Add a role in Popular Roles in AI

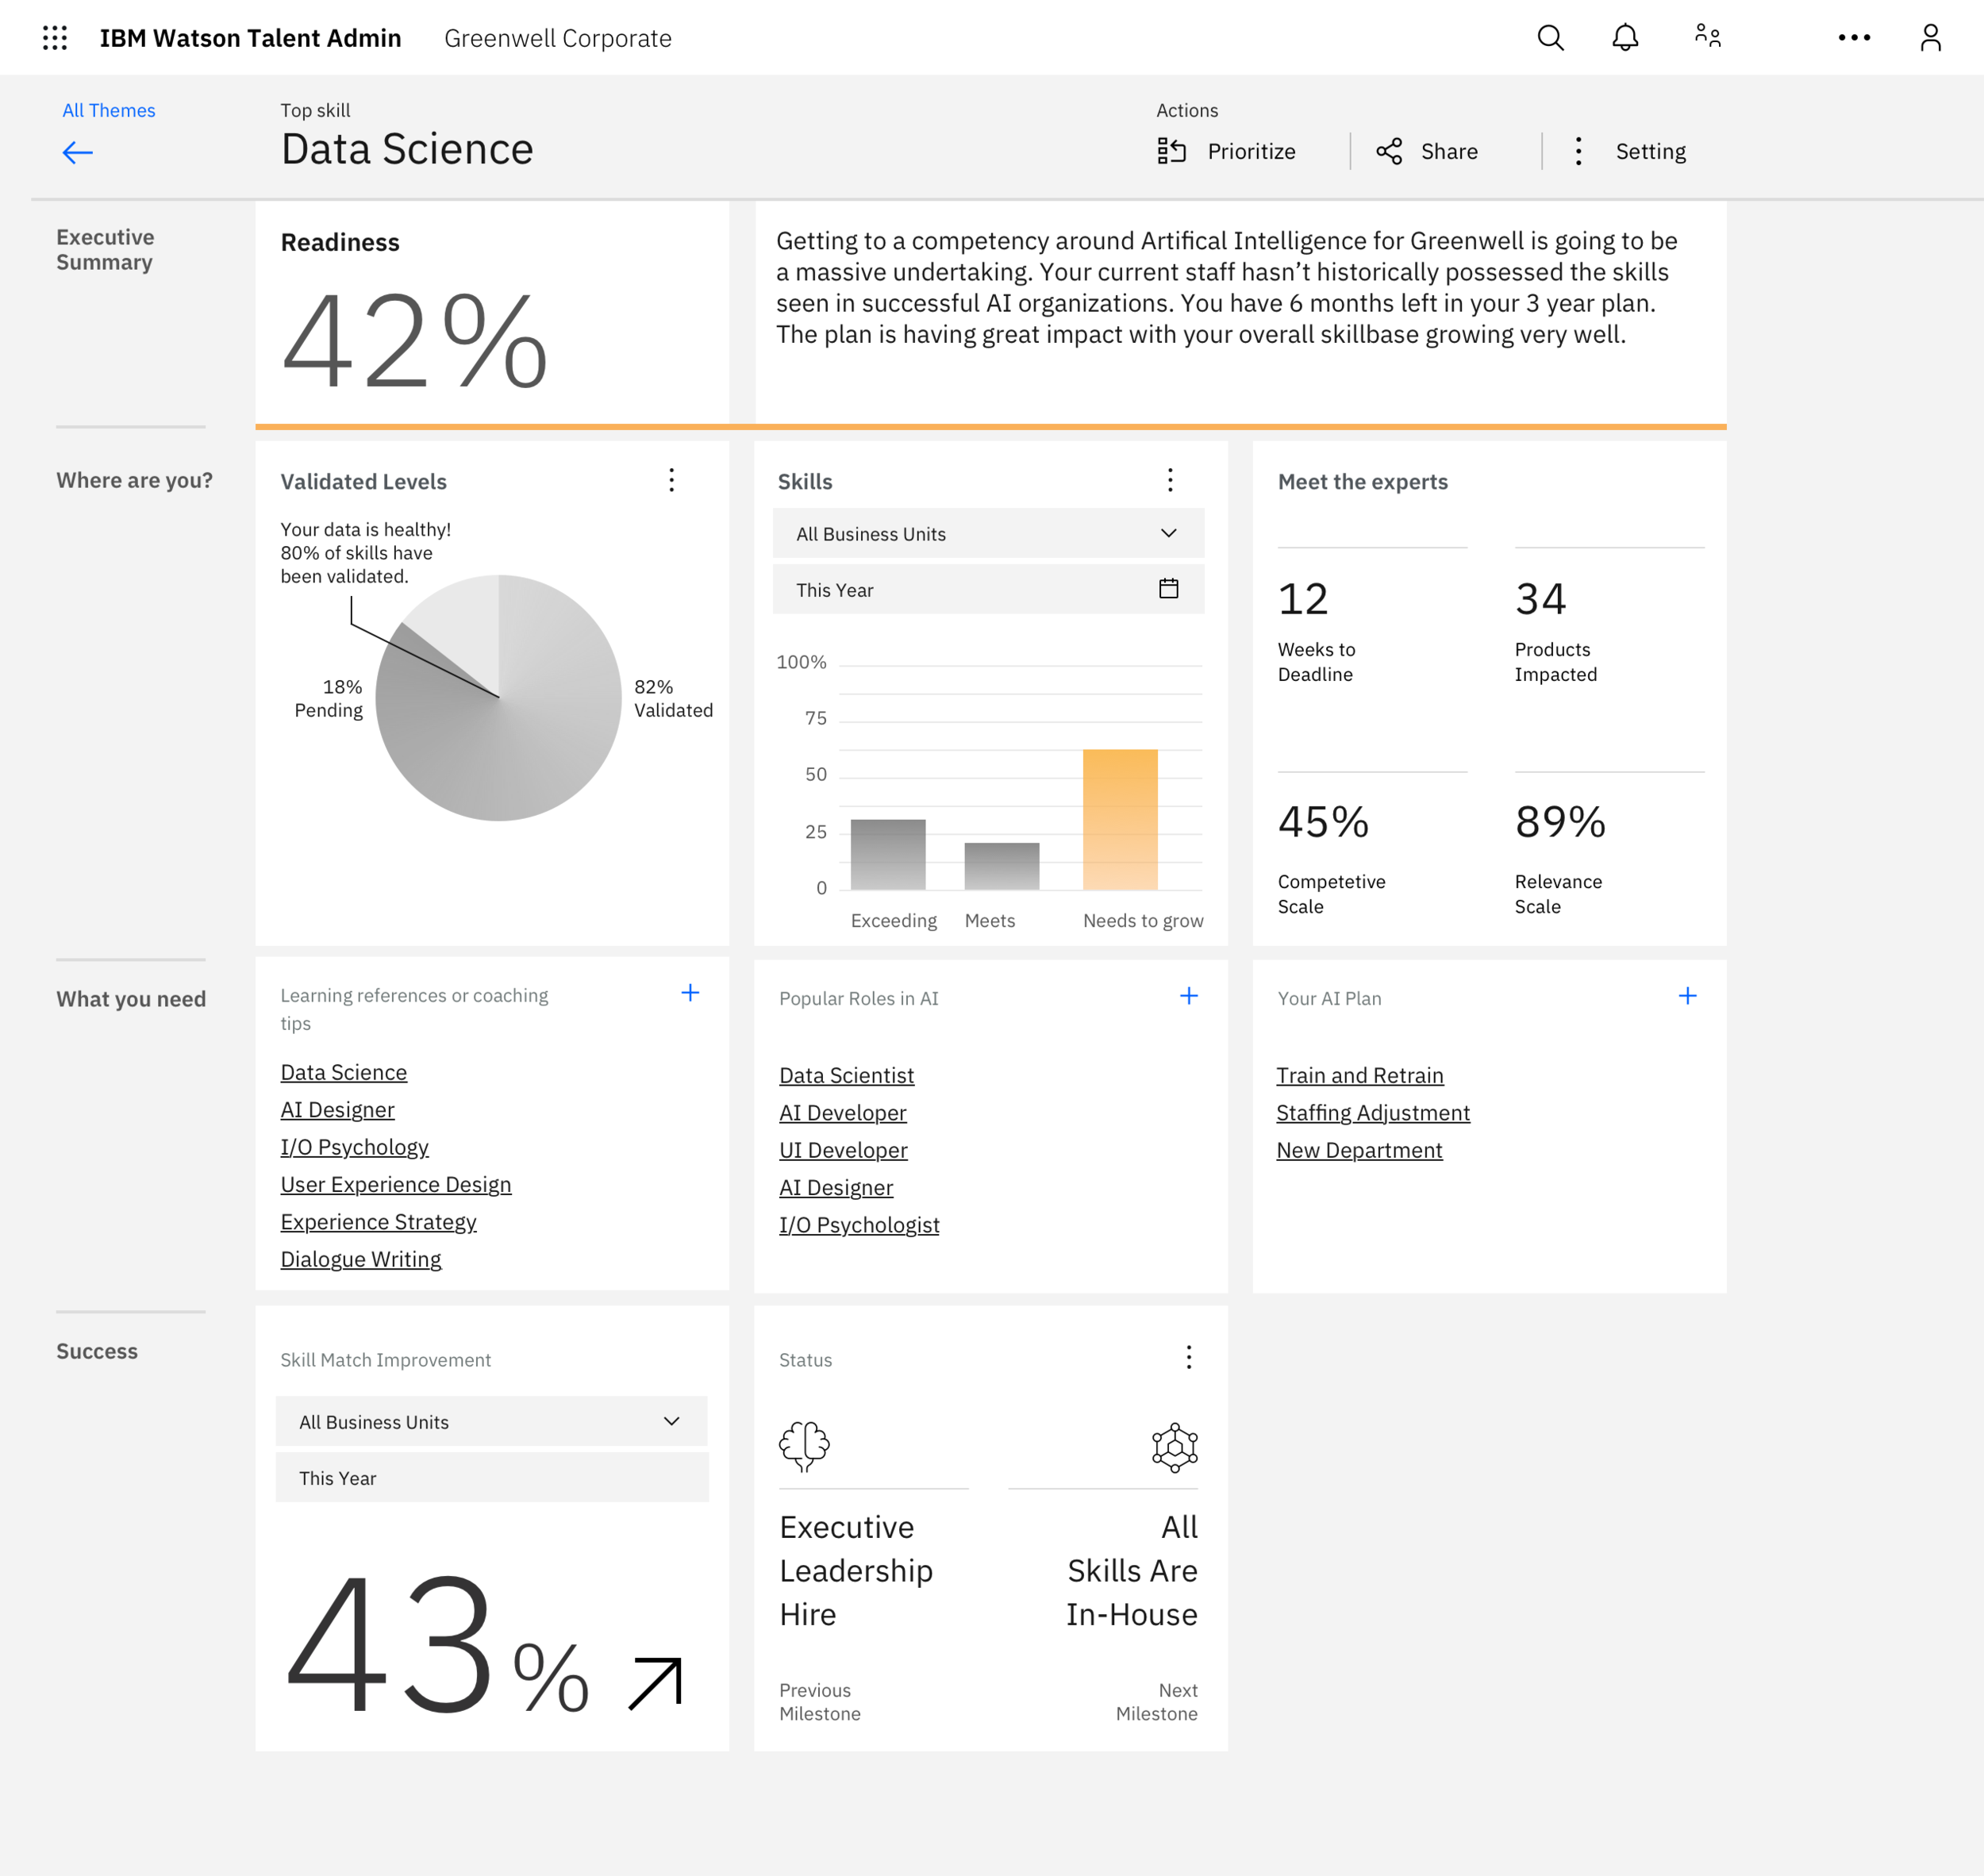(x=1188, y=996)
